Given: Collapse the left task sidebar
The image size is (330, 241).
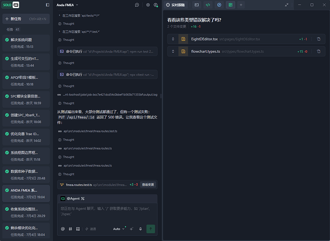Looking at the screenshot, I should (x=48, y=5).
